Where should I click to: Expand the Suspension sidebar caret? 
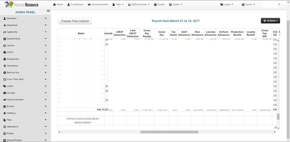point(46,59)
